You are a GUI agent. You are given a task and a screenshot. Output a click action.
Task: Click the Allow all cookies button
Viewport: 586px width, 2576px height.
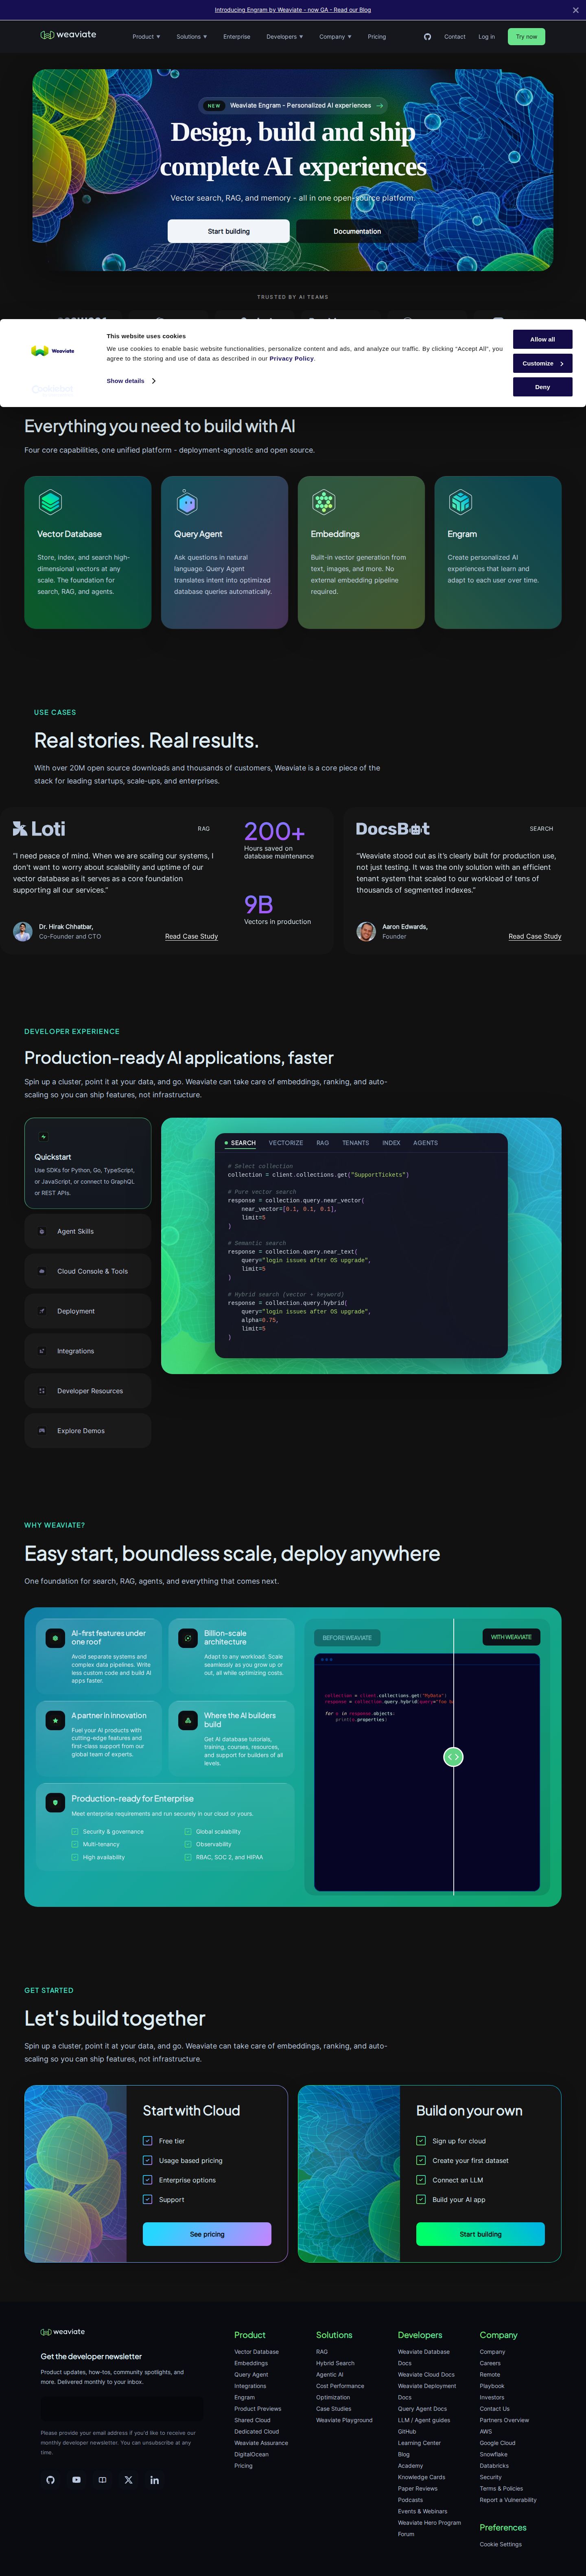coord(542,339)
